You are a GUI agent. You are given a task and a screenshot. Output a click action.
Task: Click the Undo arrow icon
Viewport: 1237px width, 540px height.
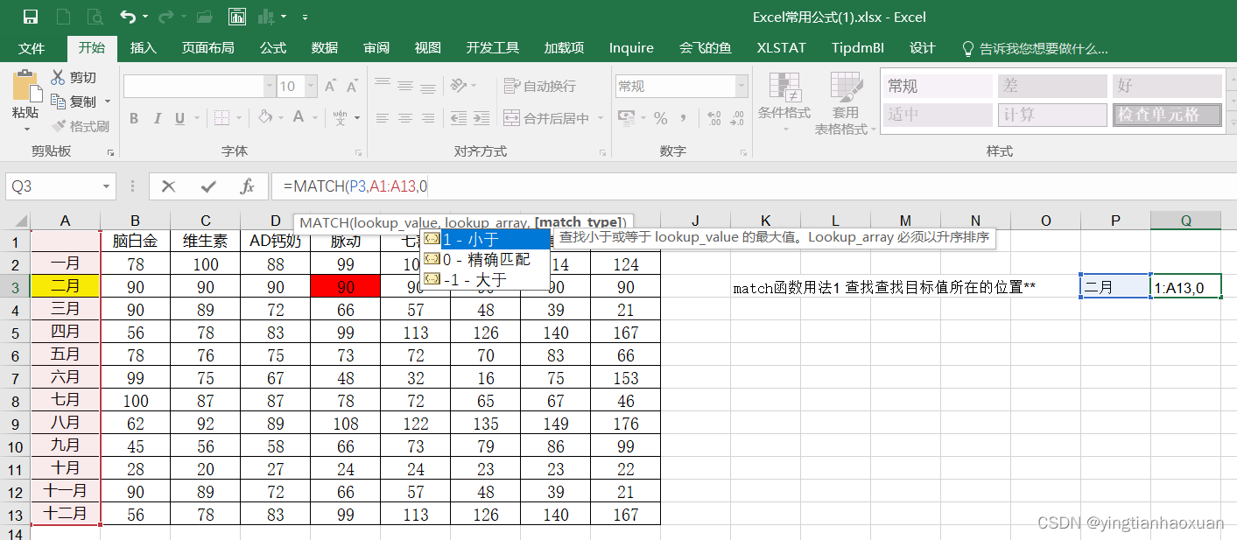click(128, 17)
